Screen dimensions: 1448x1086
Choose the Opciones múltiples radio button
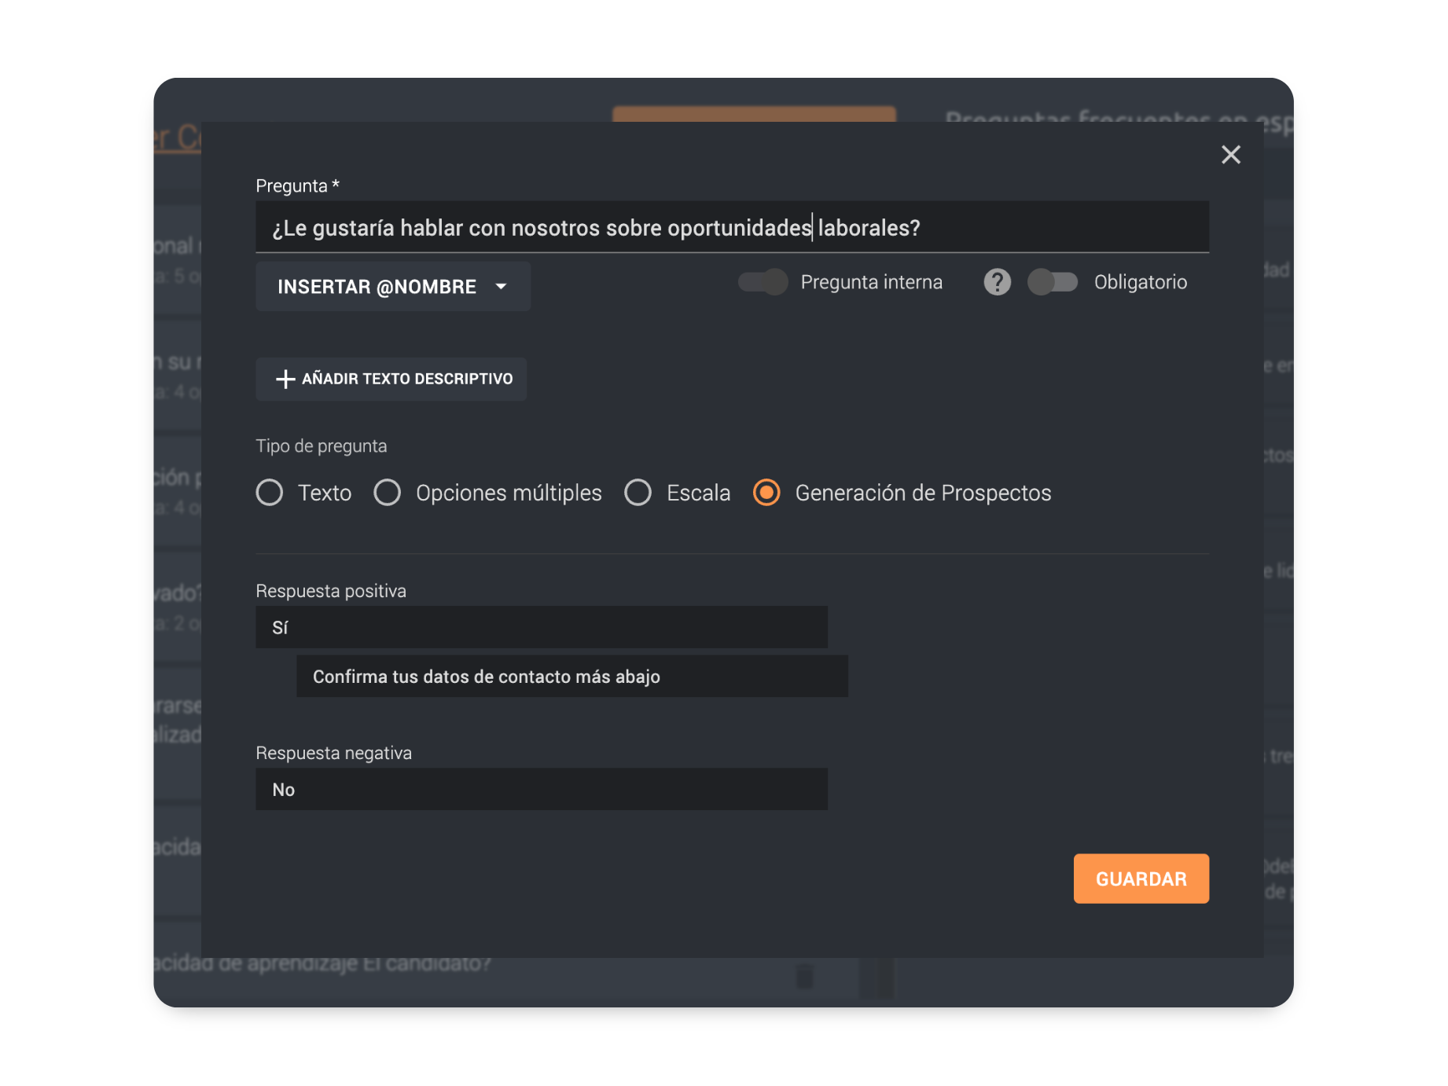click(x=388, y=493)
